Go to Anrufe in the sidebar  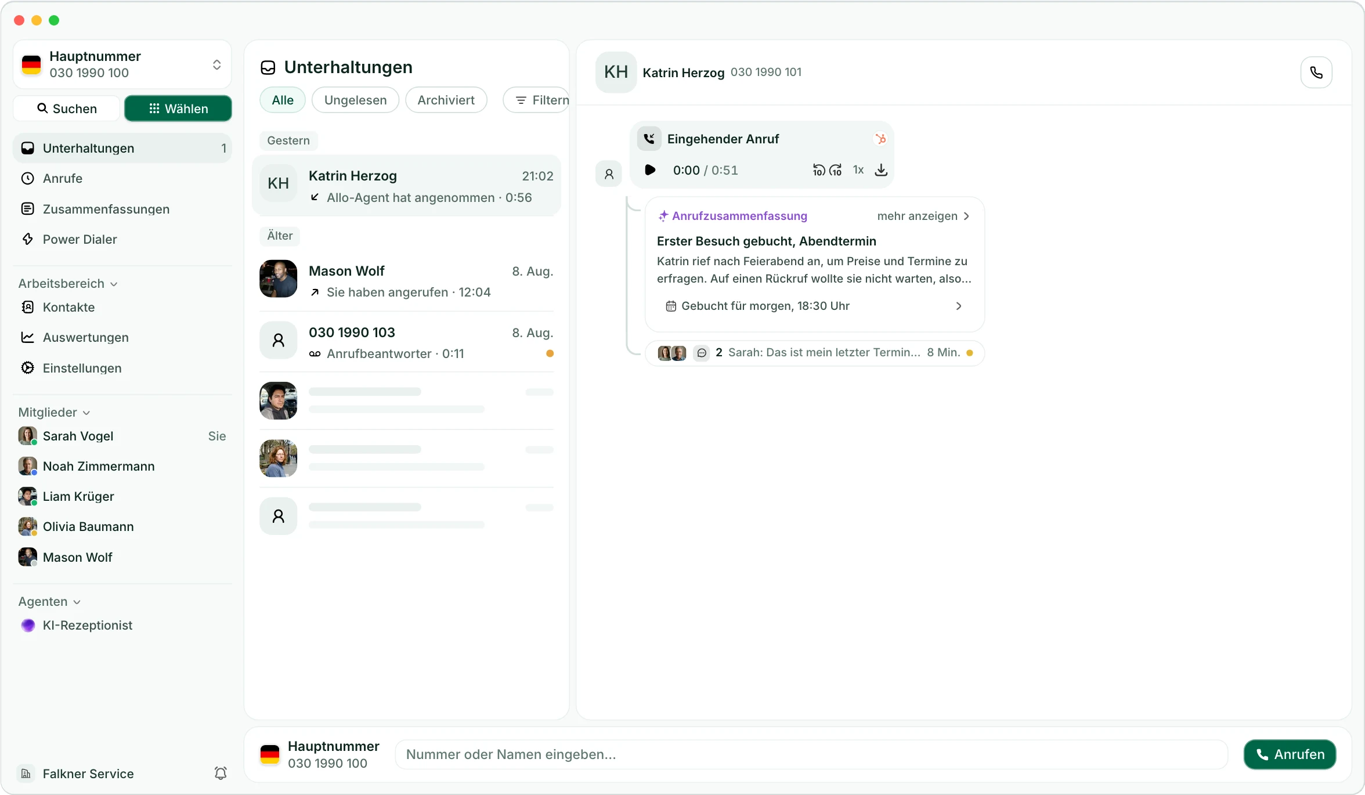pos(122,178)
